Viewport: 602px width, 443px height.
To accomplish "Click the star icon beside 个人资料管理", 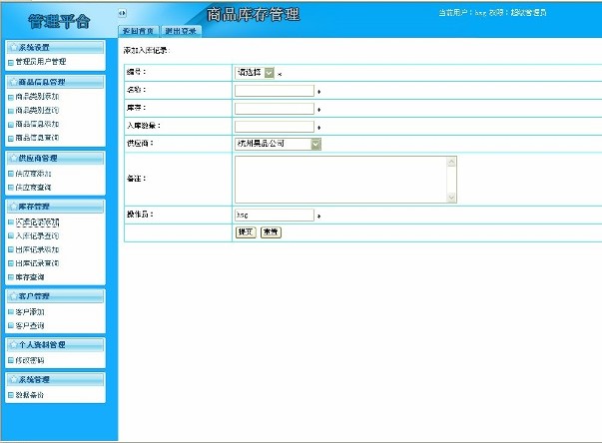I will coord(14,344).
